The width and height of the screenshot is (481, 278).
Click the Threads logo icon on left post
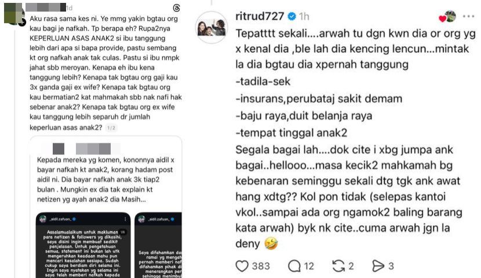pos(176,8)
